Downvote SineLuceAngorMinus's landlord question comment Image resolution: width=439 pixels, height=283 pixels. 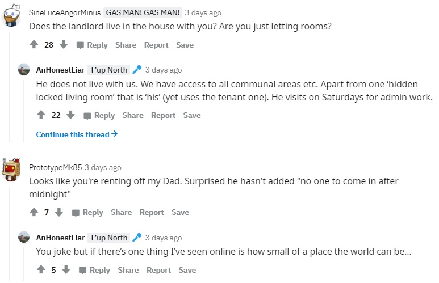pyautogui.click(x=64, y=45)
